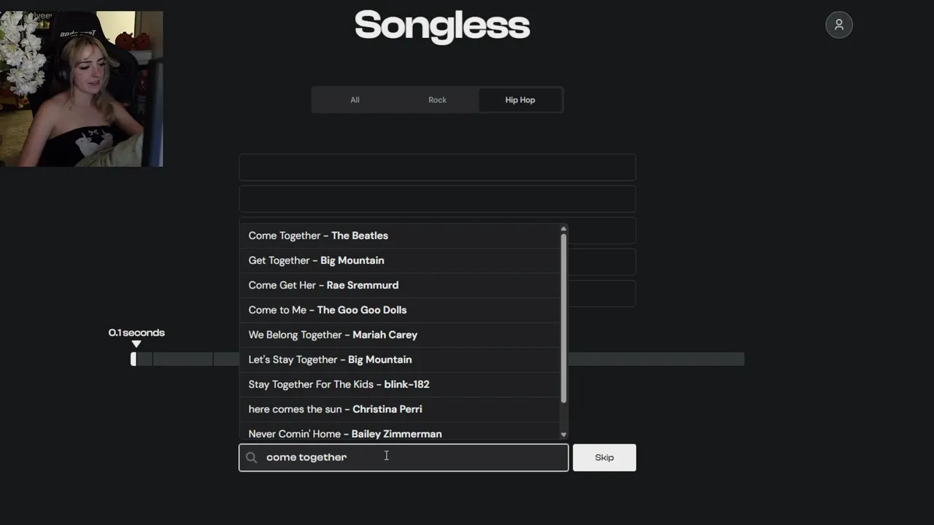934x525 pixels.
Task: Select Come Get Her by Rae Sremmurd
Action: click(x=323, y=285)
